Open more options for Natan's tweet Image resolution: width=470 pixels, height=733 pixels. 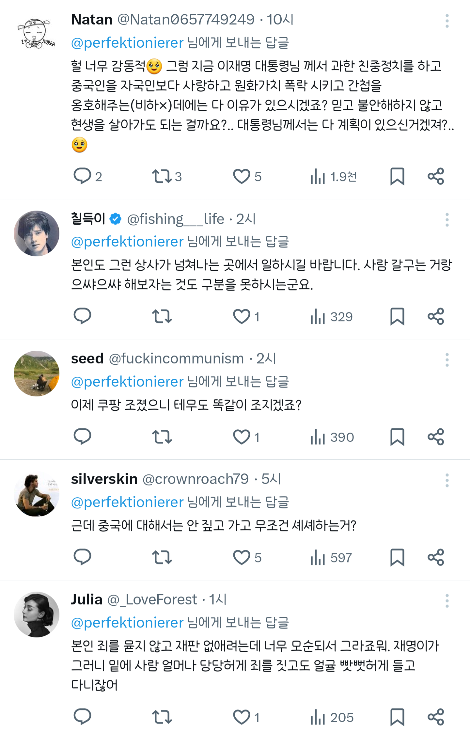[447, 21]
